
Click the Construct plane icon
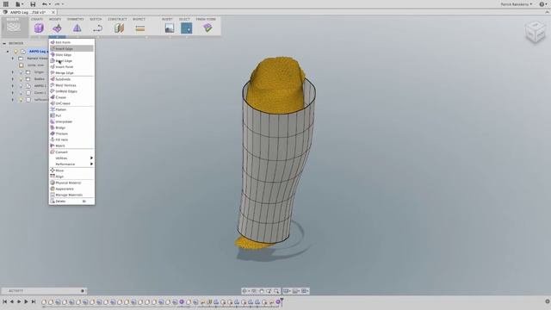[x=119, y=28]
